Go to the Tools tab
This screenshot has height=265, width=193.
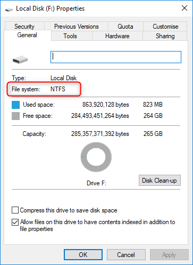(x=70, y=36)
